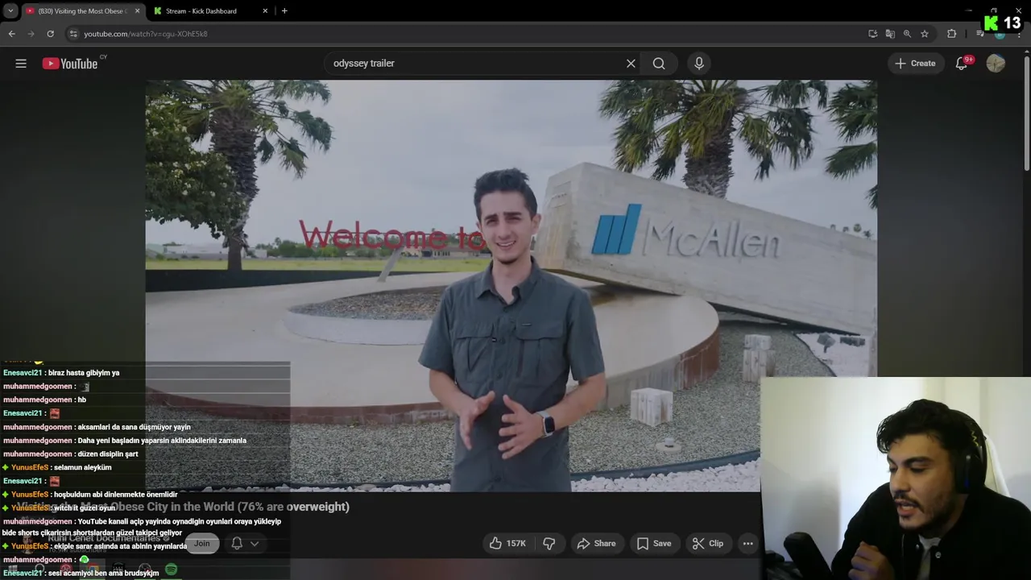Viewport: 1031px width, 580px height.
Task: Go back in browser history
Action: [11, 34]
